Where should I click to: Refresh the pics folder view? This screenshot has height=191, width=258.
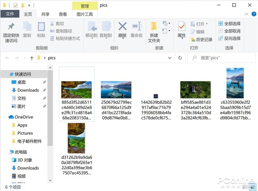coord(180,58)
